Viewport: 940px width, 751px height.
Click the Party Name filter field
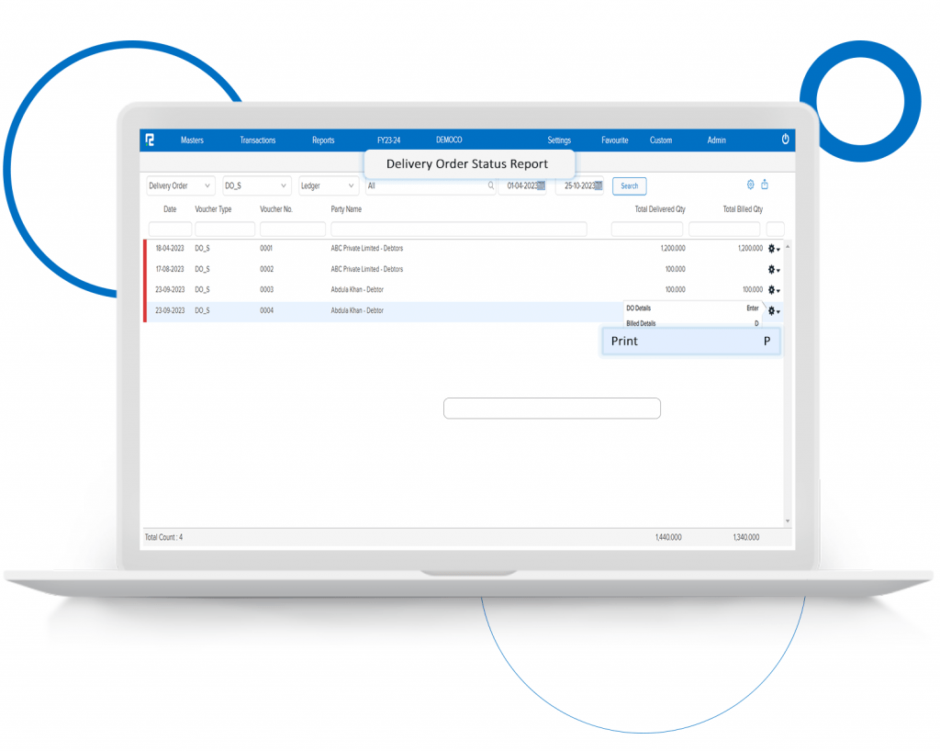459,228
